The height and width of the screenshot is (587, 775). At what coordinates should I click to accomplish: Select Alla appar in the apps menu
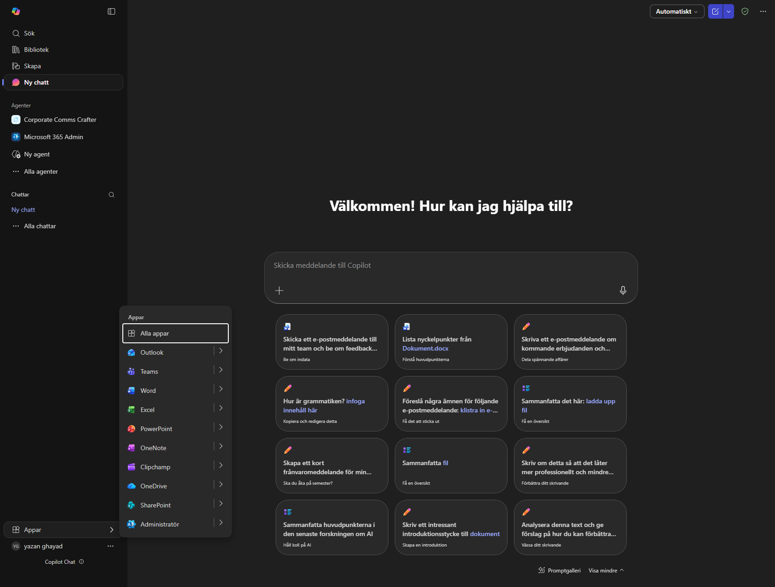(176, 333)
